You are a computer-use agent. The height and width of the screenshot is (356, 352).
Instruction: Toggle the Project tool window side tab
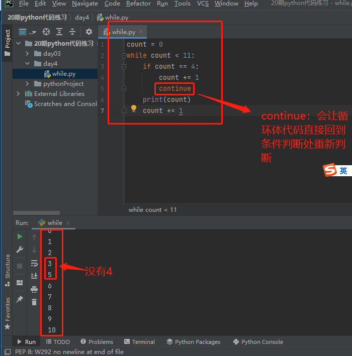click(7, 43)
